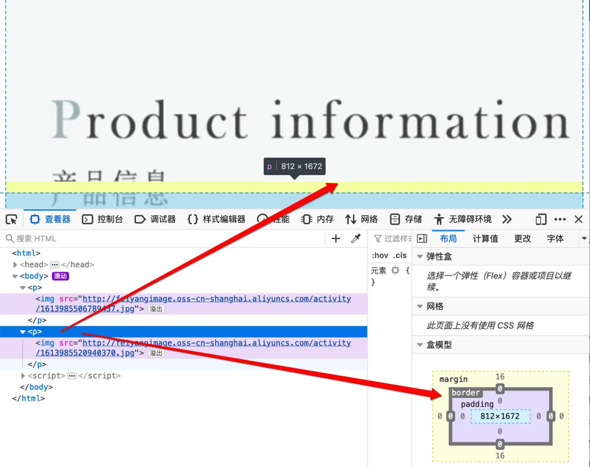Collapse the 盒模型 section
The width and height of the screenshot is (590, 467).
(420, 344)
